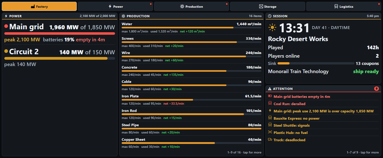Click the red status dot beside Main grid
This screenshot has width=383, height=158.
6,26
